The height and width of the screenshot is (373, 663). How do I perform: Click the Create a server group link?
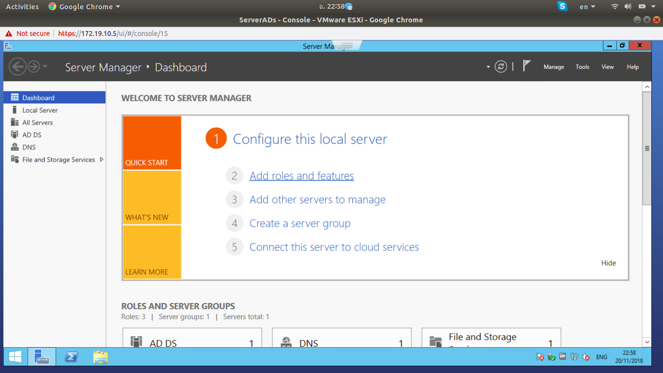coord(300,223)
